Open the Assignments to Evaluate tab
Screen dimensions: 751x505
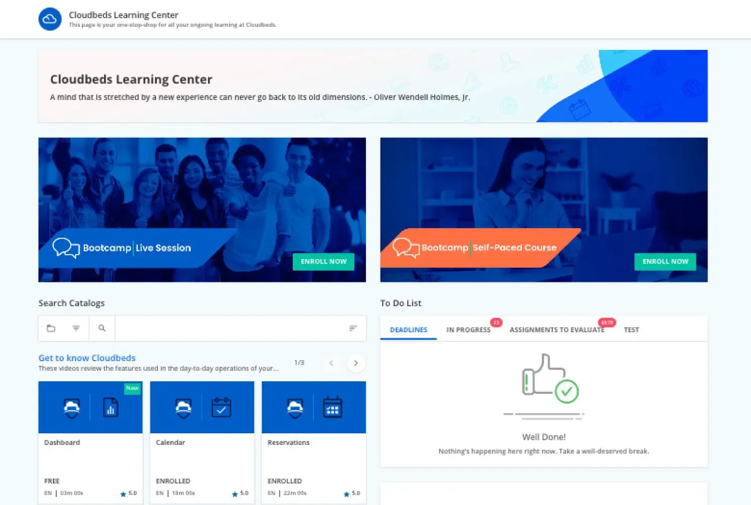[557, 330]
